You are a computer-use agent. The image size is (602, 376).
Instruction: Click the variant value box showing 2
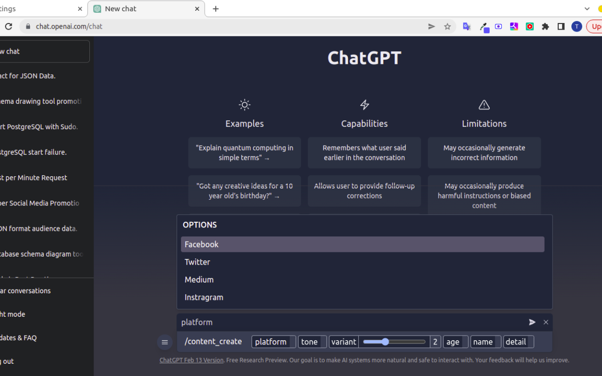[x=435, y=342]
